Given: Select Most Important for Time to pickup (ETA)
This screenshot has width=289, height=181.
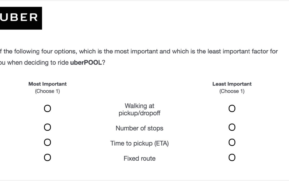Looking at the screenshot, I should coord(47,142).
